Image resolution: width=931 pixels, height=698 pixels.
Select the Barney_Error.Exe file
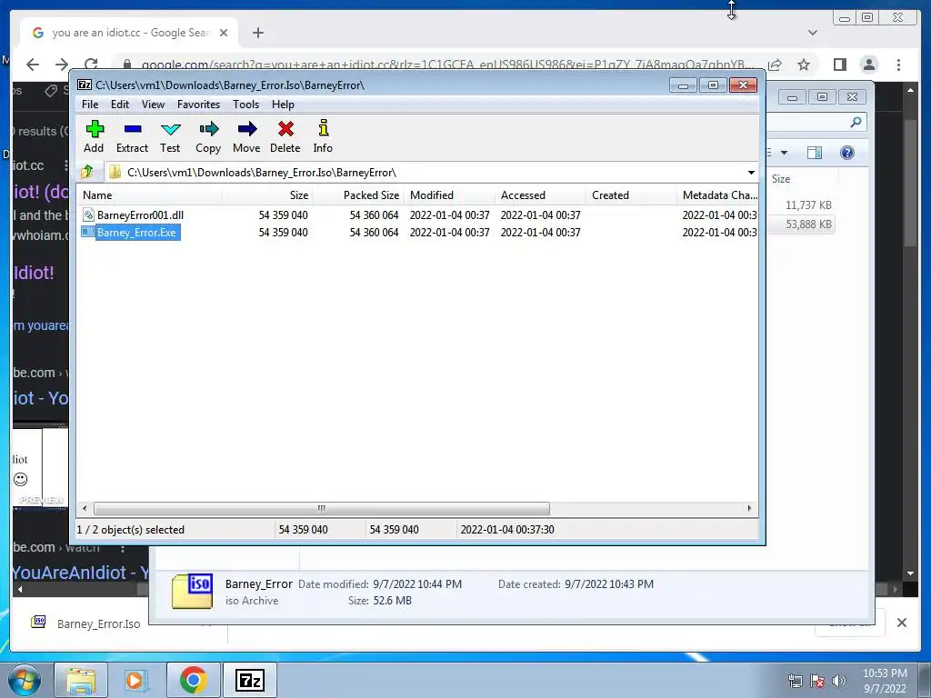[136, 233]
